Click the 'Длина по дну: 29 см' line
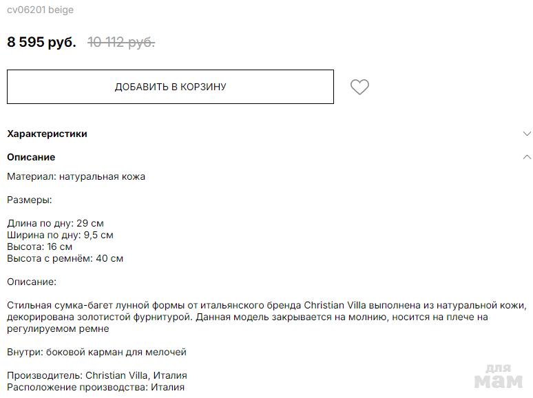Screen dimensions: 533x398 pos(55,223)
